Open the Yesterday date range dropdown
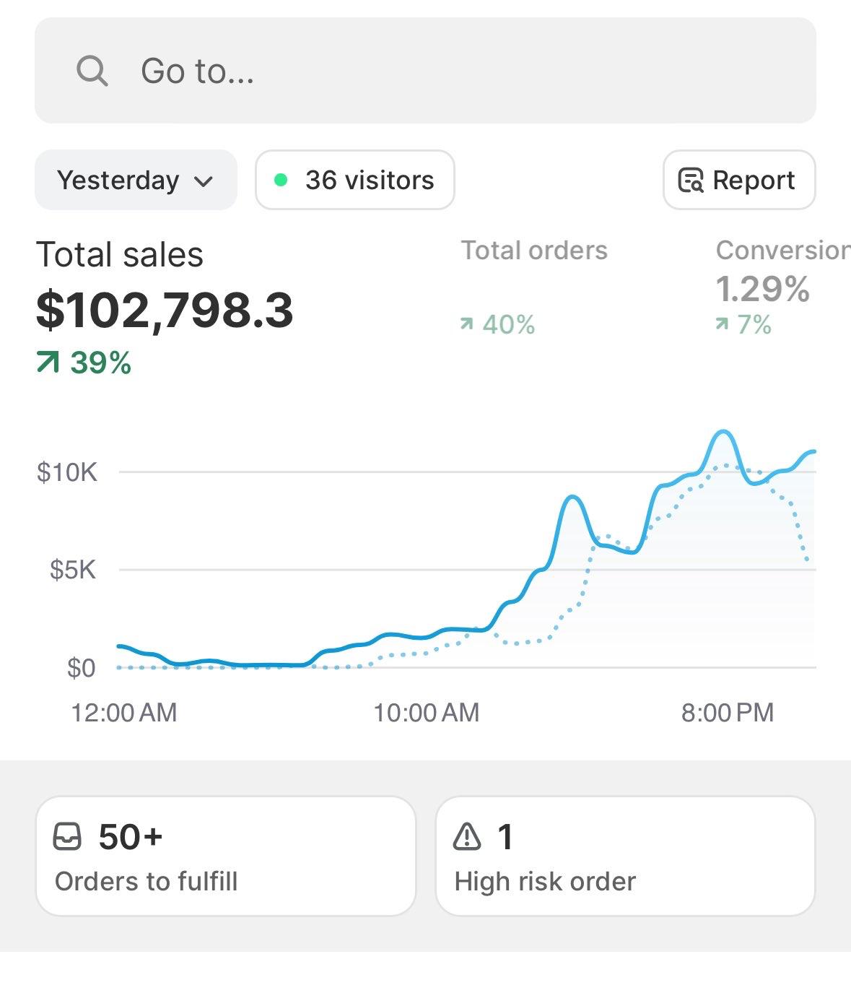 pyautogui.click(x=136, y=180)
